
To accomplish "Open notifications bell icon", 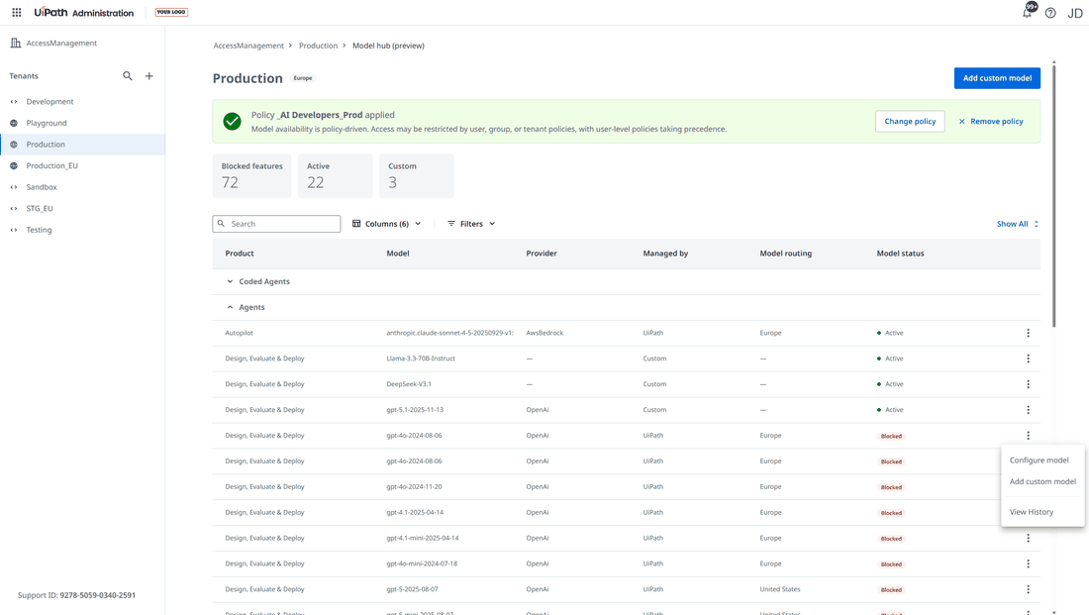I will tap(1028, 13).
